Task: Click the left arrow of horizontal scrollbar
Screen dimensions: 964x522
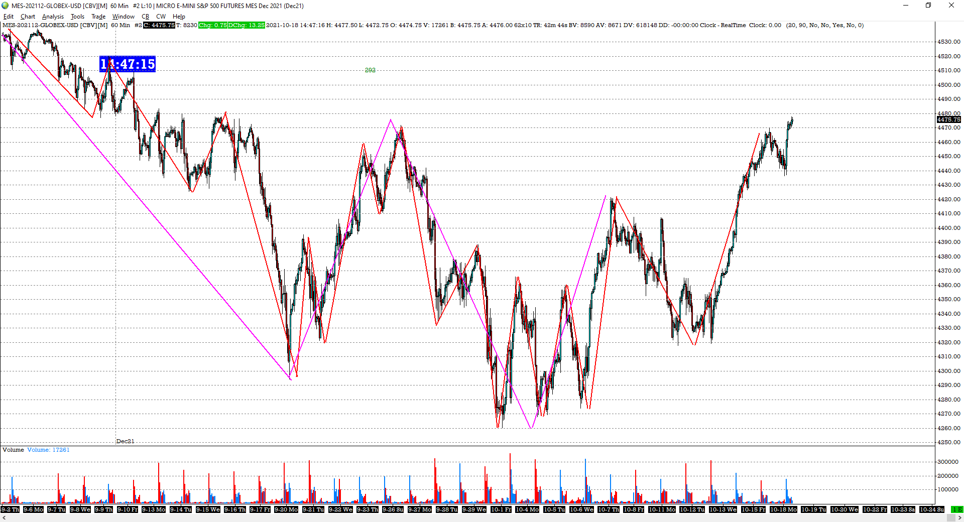Action: pos(4,517)
